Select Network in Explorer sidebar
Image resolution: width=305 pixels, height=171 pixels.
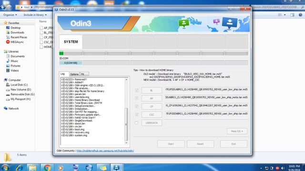point(13,109)
